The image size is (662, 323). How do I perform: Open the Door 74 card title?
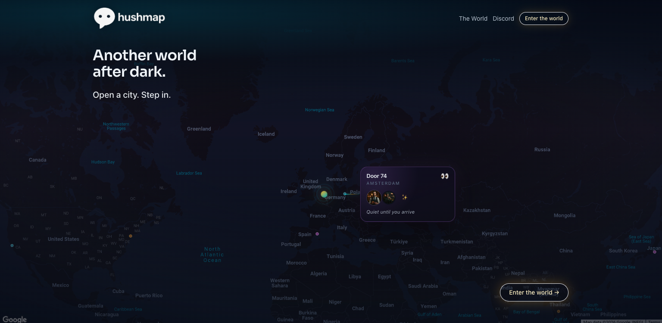point(376,176)
